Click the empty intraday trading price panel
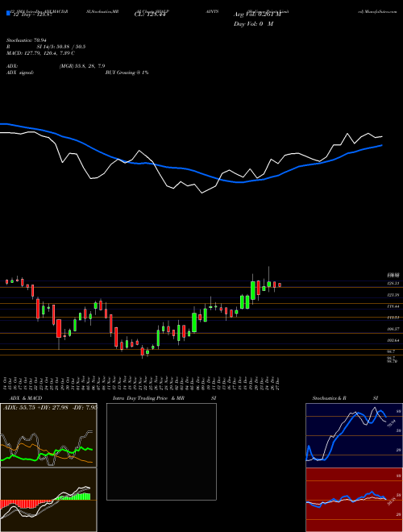The image size is (403, 532). [x=161, y=451]
